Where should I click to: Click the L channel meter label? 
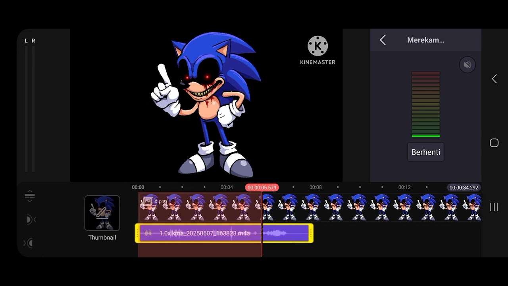(26, 41)
